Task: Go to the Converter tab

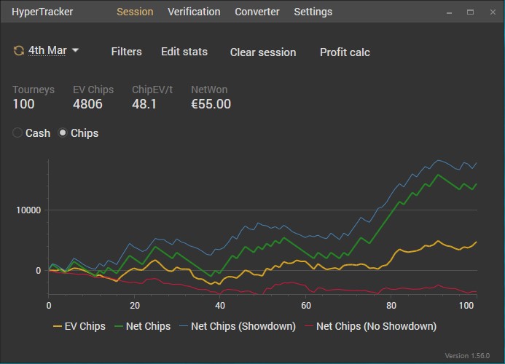Action: (x=257, y=12)
